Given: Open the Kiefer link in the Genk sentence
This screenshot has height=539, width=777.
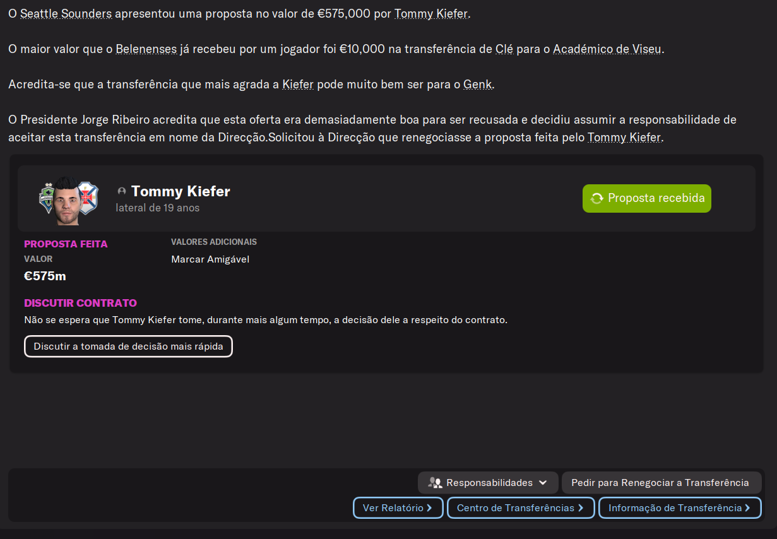Looking at the screenshot, I should (x=298, y=84).
